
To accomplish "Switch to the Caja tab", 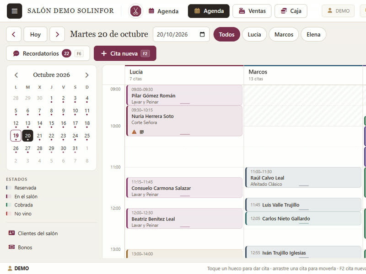I will tap(291, 11).
